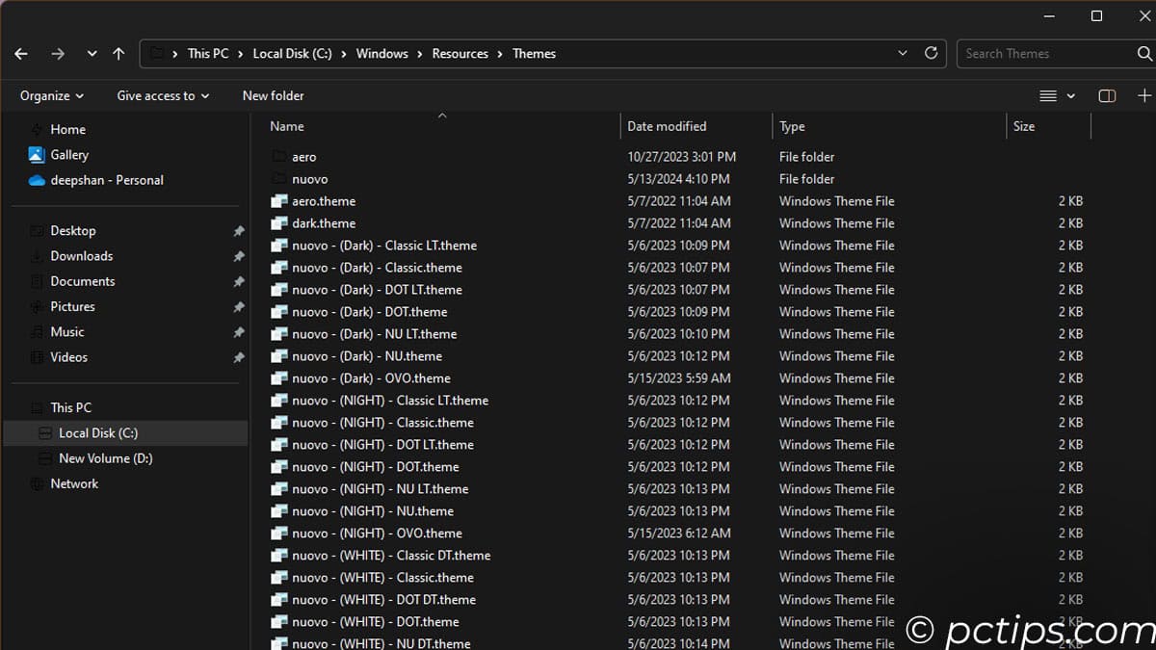
Task: Expand the address bar history dropdown
Action: tap(903, 54)
